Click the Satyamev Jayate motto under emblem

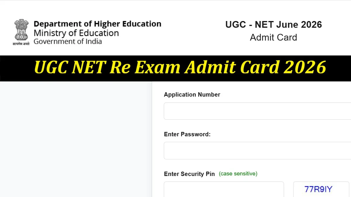[21, 43]
